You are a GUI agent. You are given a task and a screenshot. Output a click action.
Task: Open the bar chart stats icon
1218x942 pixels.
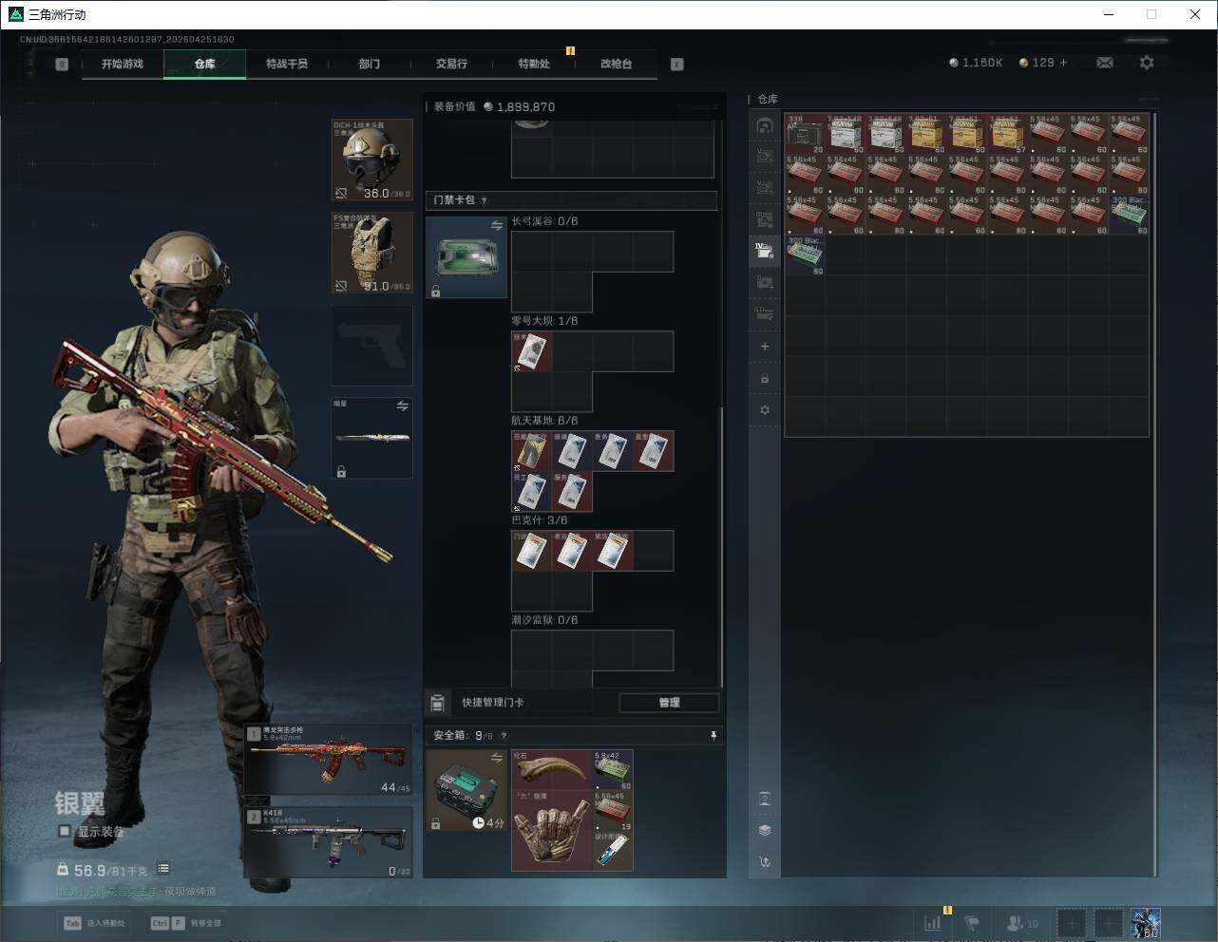click(933, 923)
